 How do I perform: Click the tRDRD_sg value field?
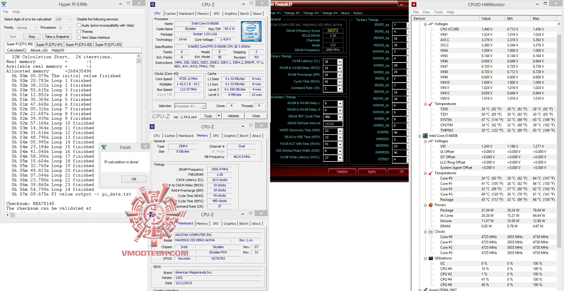[400, 25]
